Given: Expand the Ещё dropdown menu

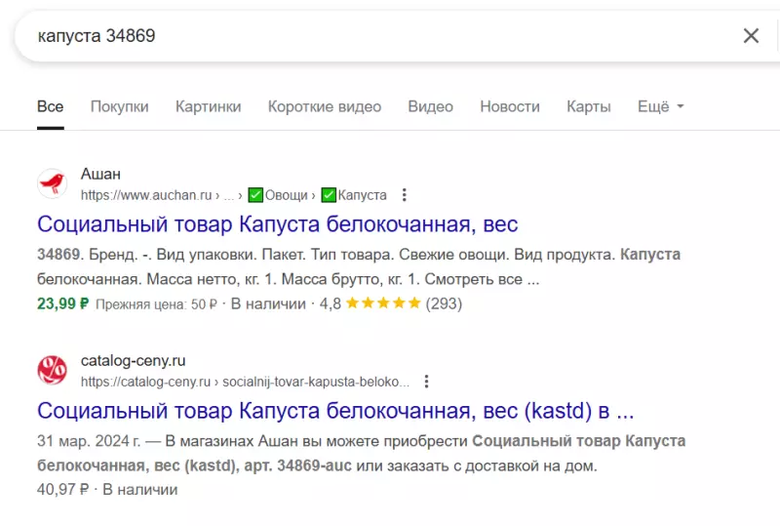Looking at the screenshot, I should pyautogui.click(x=660, y=106).
